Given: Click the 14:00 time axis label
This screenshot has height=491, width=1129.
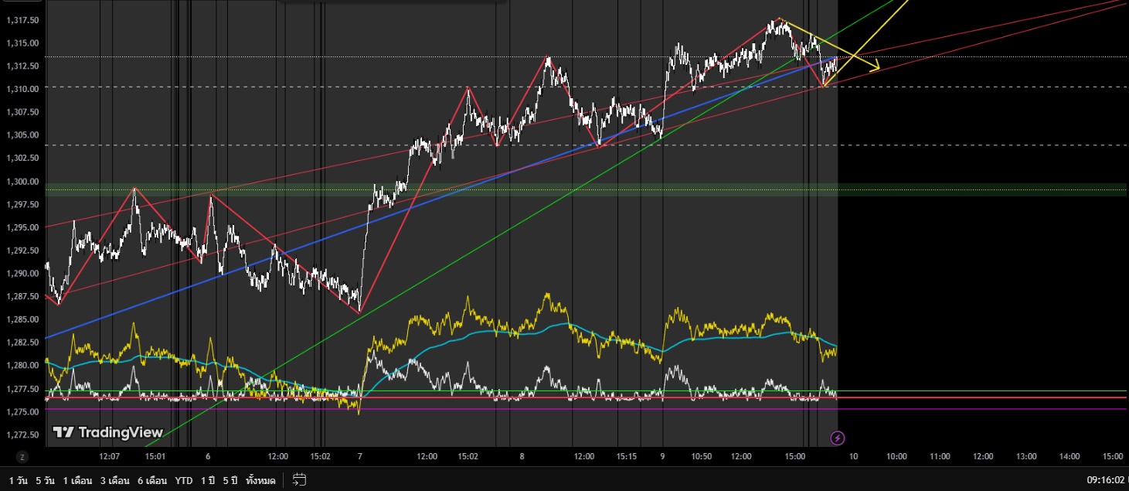Looking at the screenshot, I should [x=1069, y=457].
